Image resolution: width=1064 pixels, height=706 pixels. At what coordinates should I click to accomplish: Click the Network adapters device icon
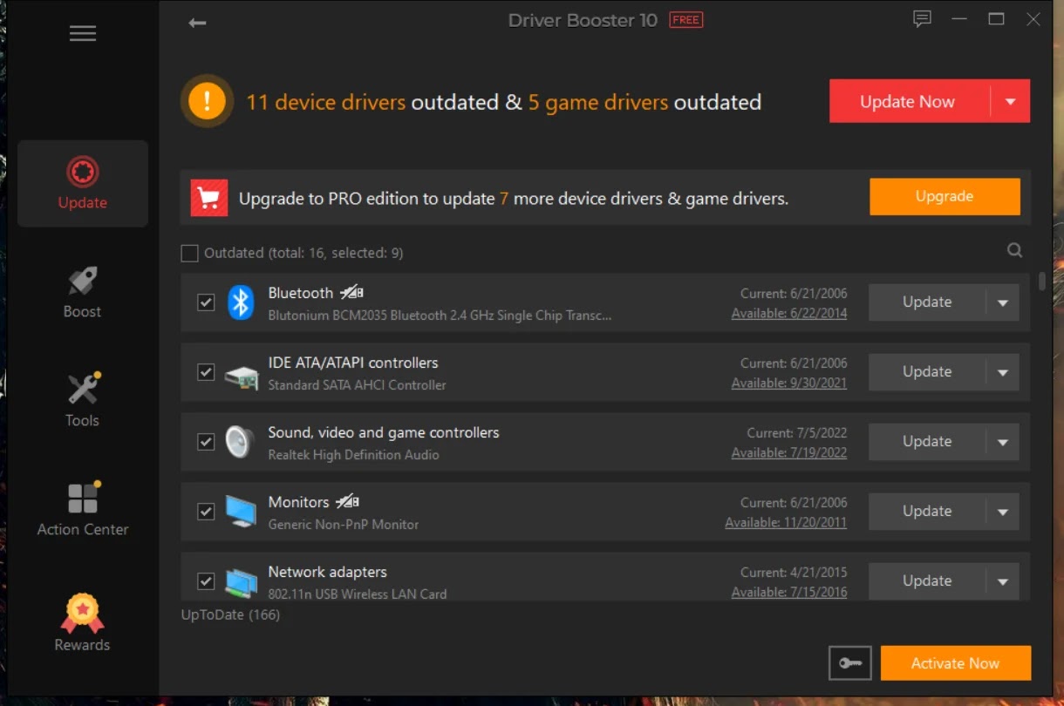tap(241, 581)
